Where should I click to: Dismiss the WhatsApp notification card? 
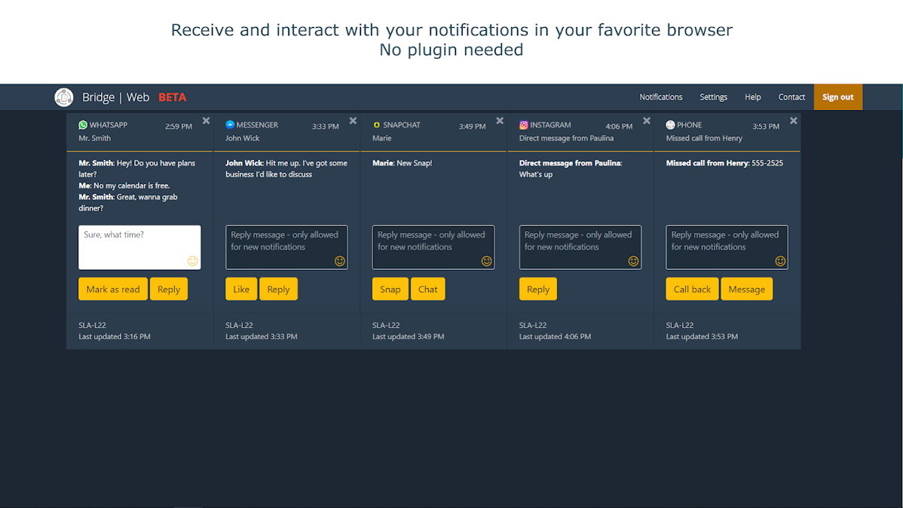pyautogui.click(x=207, y=121)
